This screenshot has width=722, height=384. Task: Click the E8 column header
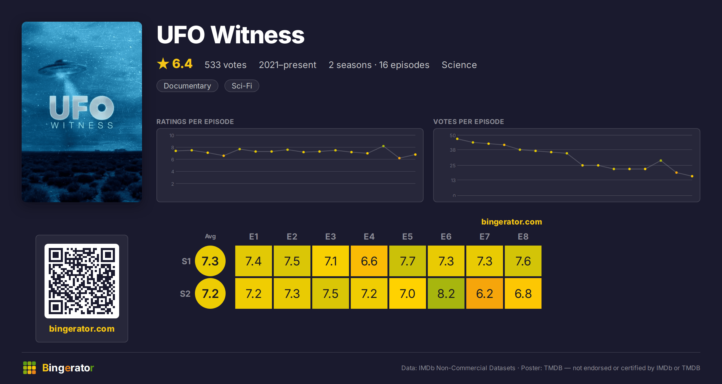(523, 237)
